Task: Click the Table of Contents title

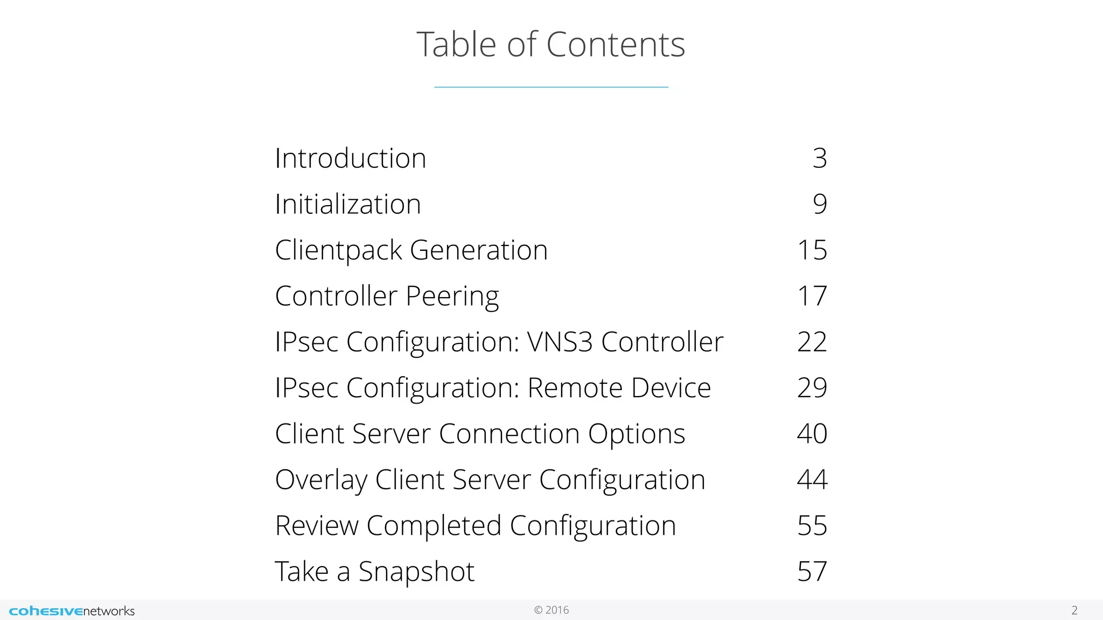Action: (551, 44)
